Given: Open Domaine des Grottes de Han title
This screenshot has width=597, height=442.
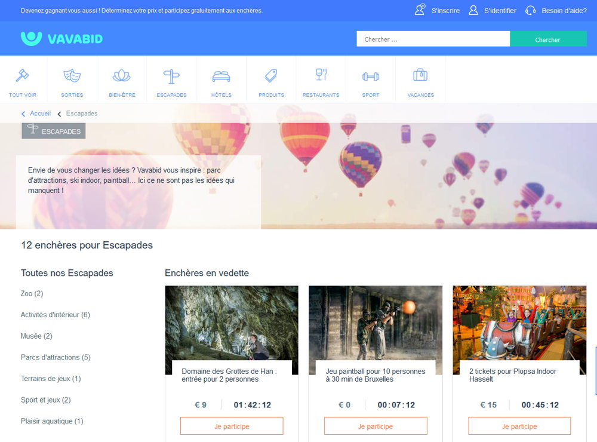Looking at the screenshot, I should pos(229,375).
